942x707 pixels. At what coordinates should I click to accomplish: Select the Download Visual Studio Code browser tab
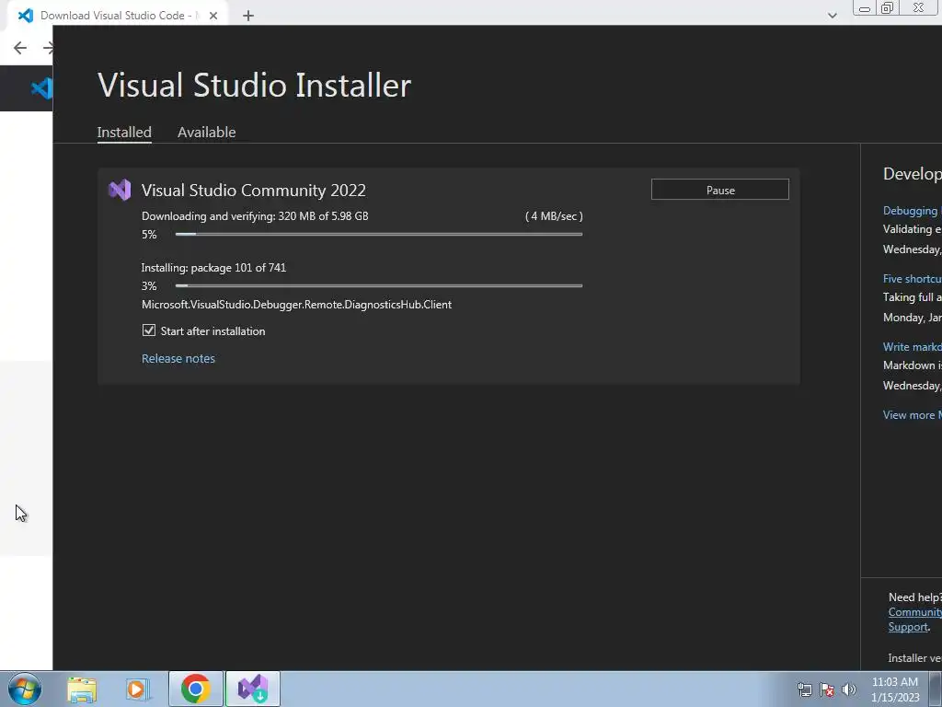pyautogui.click(x=119, y=15)
